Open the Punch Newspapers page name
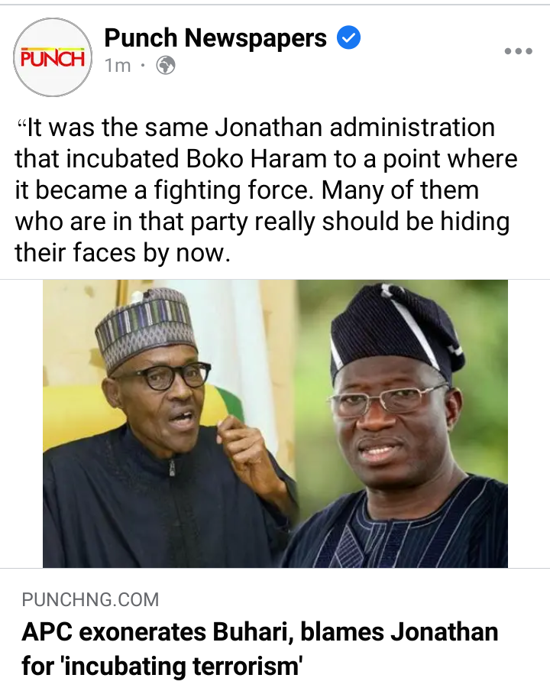 coord(215,38)
